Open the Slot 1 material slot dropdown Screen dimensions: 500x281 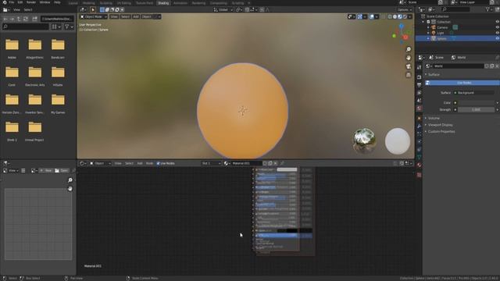[211, 163]
